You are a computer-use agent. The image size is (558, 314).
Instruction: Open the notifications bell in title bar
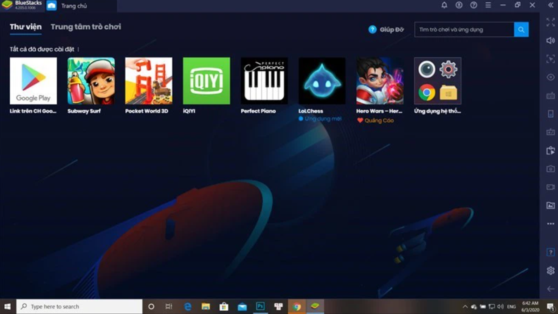click(x=444, y=5)
